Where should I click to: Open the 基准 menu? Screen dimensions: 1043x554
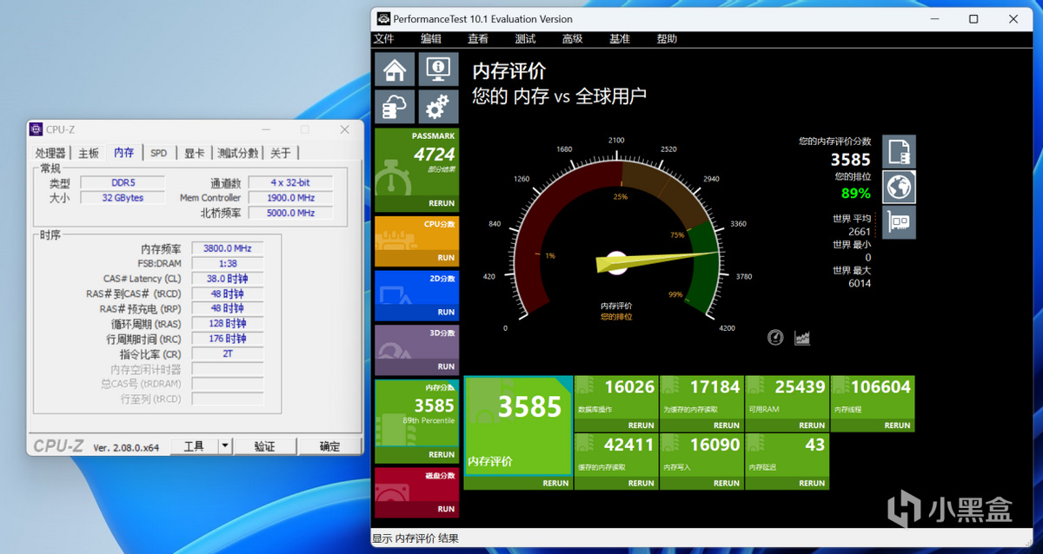(619, 39)
